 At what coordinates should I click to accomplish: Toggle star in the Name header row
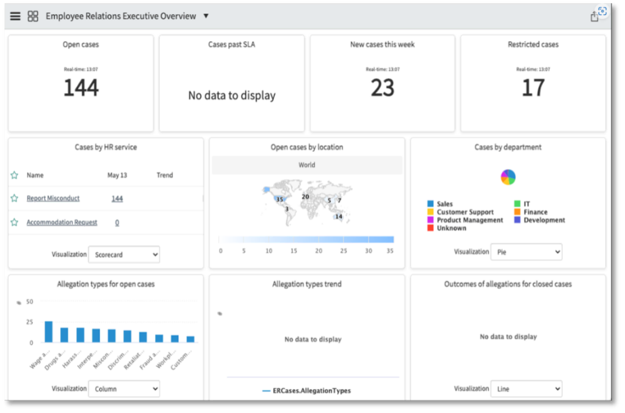(14, 175)
